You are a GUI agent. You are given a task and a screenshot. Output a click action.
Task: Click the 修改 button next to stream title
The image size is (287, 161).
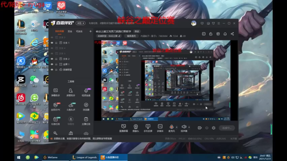pos(137,31)
